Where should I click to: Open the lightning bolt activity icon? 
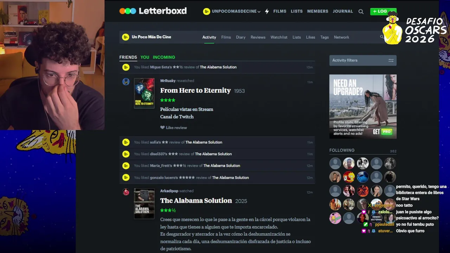pos(267,11)
